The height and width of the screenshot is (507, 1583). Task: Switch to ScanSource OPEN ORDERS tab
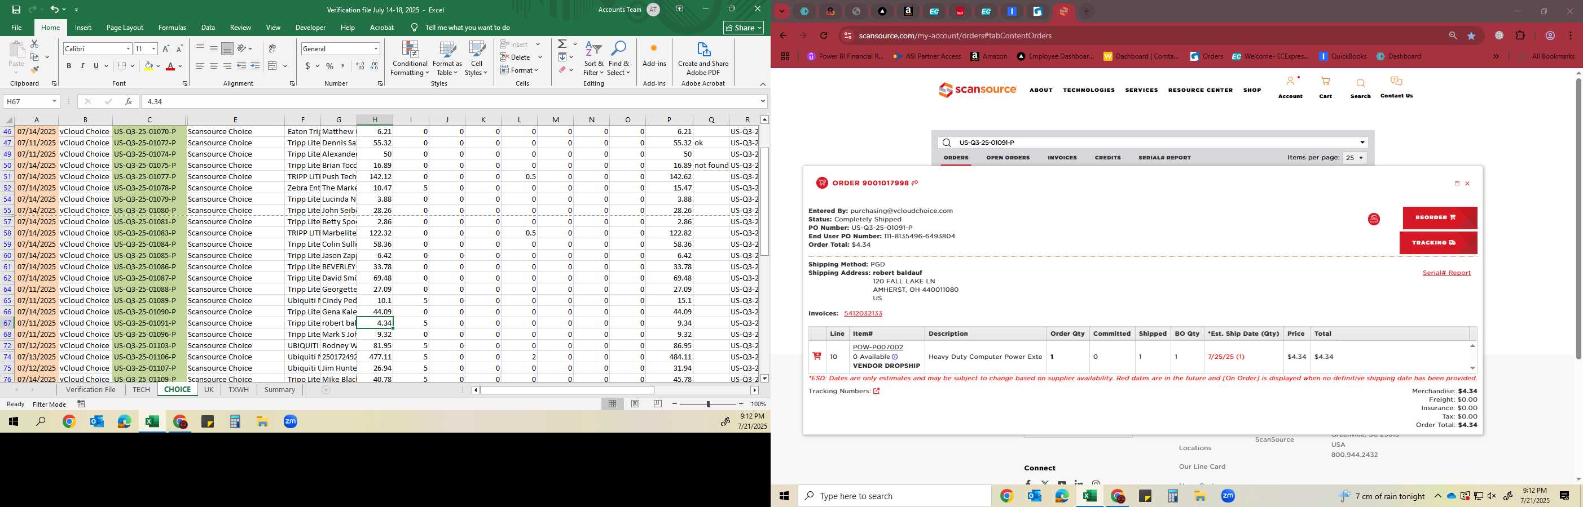(x=1008, y=158)
